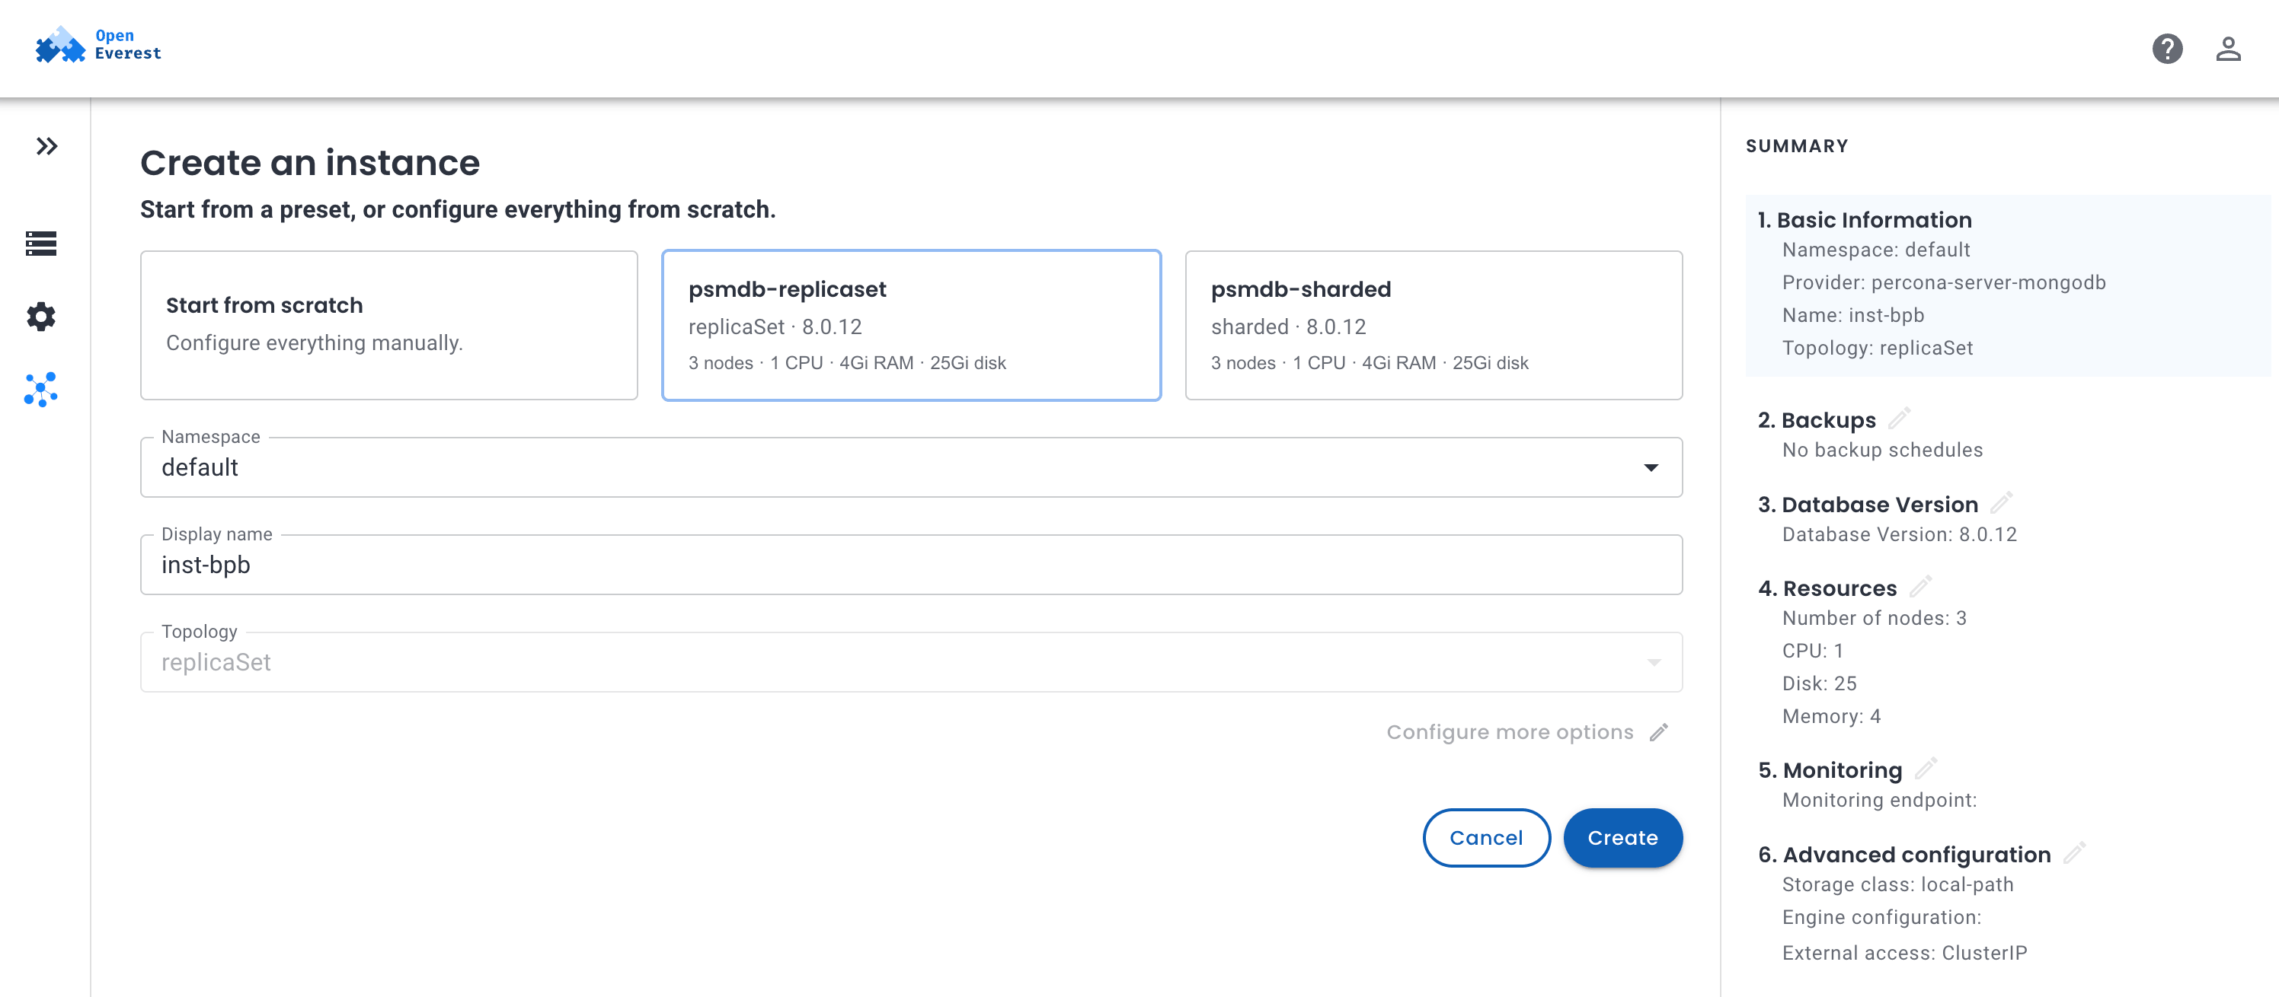Open the user account profile icon
Viewport: 2279px width, 997px height.
pyautogui.click(x=2228, y=49)
